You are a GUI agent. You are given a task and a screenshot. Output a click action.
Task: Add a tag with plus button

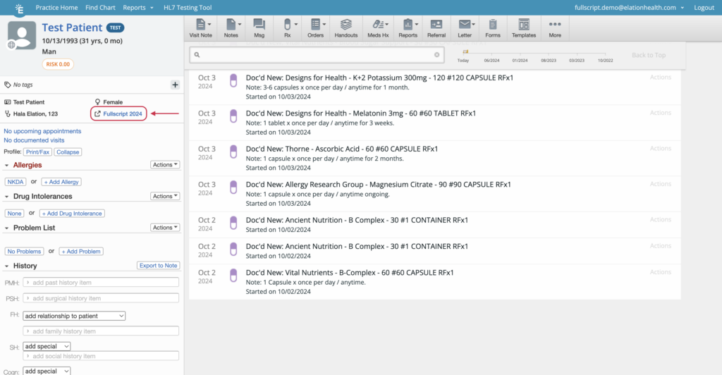point(175,85)
